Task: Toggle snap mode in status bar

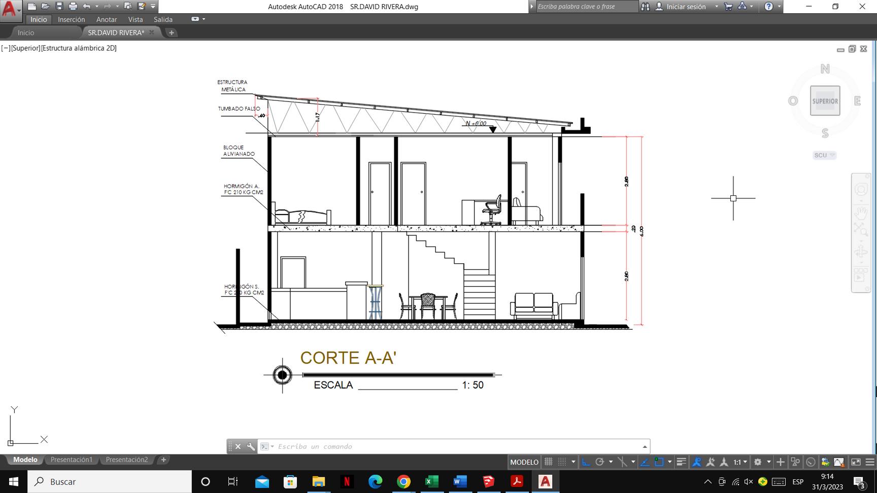Action: coord(562,462)
